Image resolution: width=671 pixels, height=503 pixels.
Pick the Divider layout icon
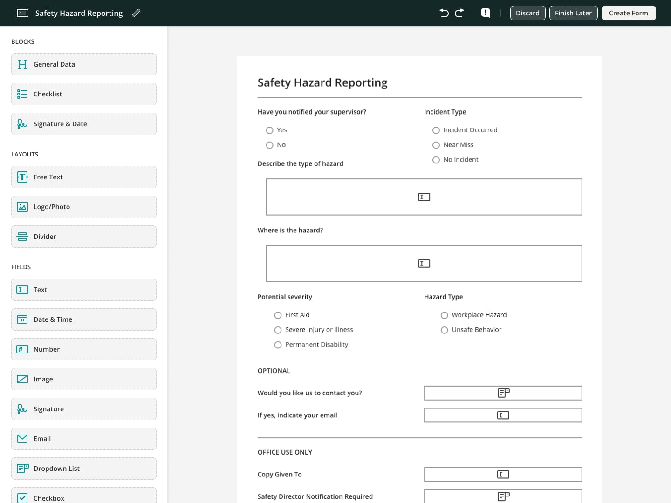pyautogui.click(x=22, y=237)
